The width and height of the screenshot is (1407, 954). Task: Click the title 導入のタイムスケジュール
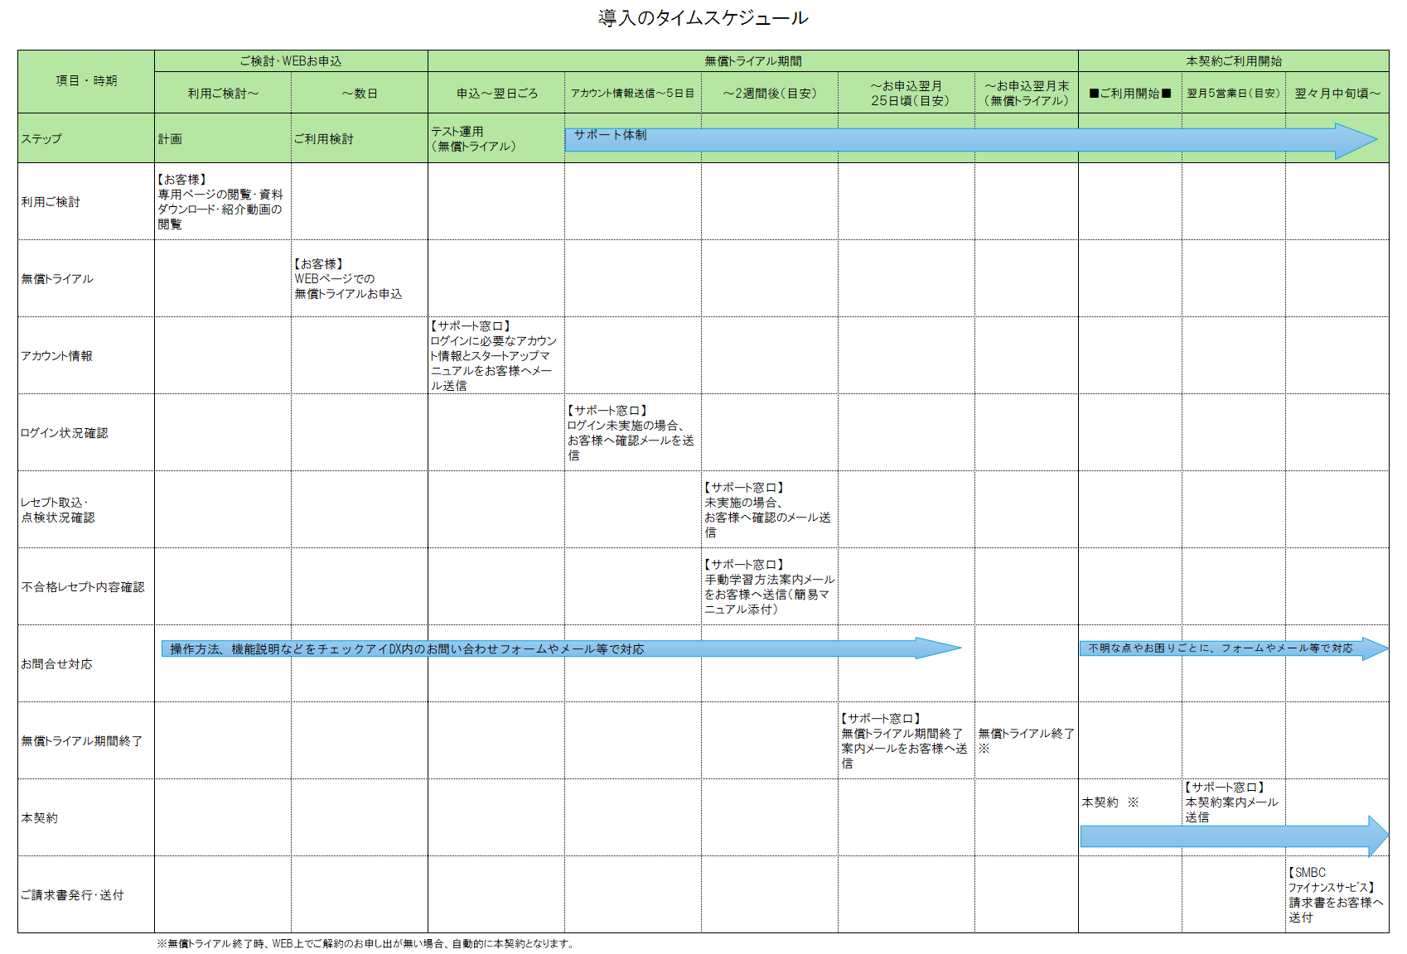click(703, 18)
